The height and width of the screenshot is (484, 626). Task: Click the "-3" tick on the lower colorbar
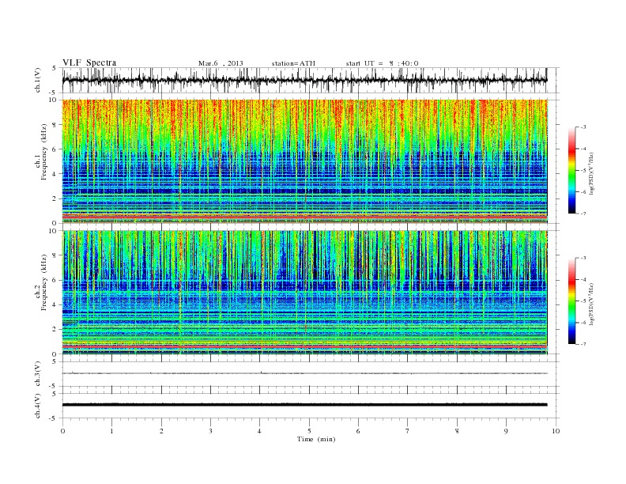[583, 258]
